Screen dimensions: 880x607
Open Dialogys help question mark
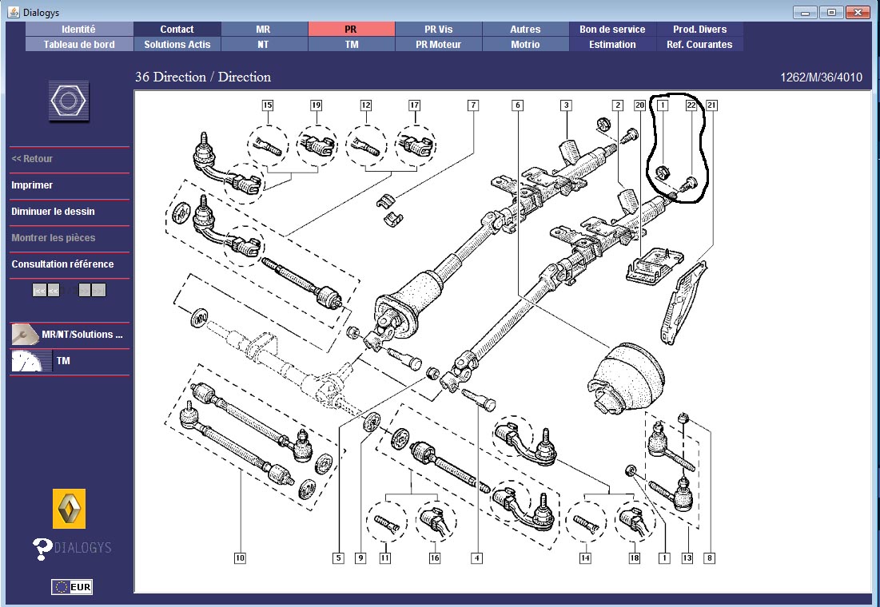(x=42, y=549)
